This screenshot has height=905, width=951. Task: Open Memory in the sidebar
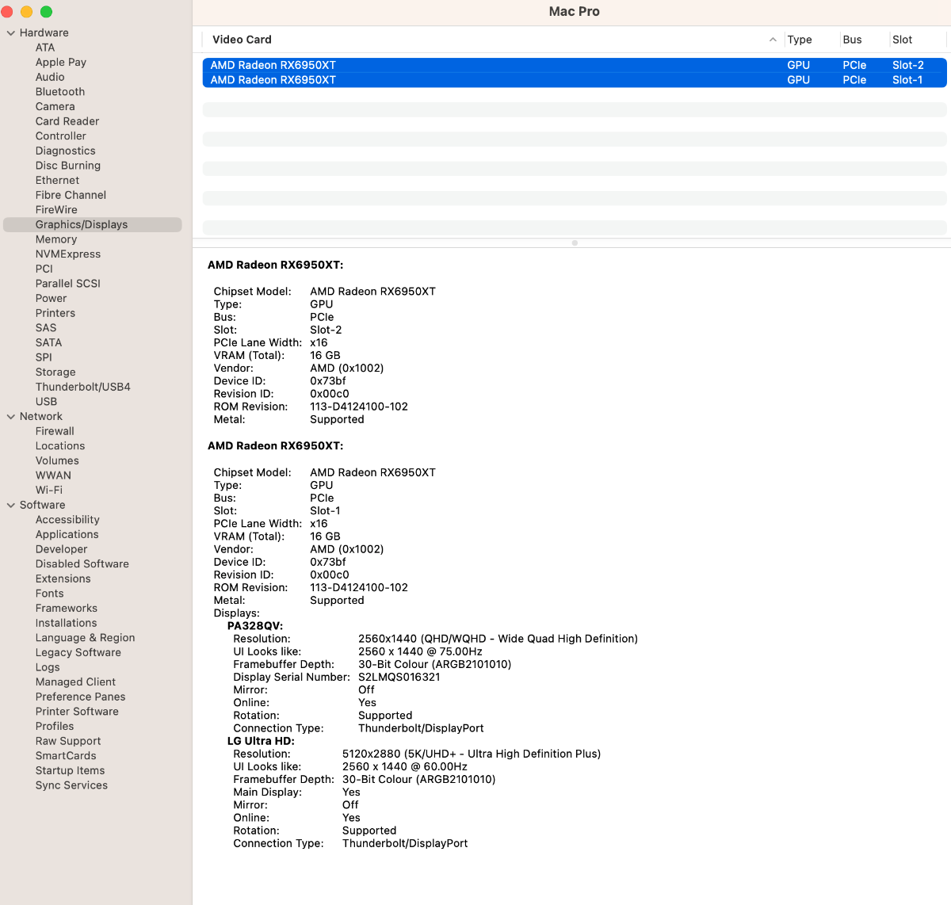point(56,239)
